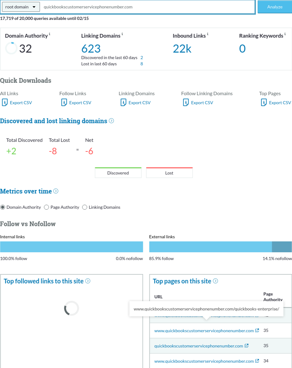292x368 pixels.
Task: Export All Links as CSV
Action: [21, 103]
